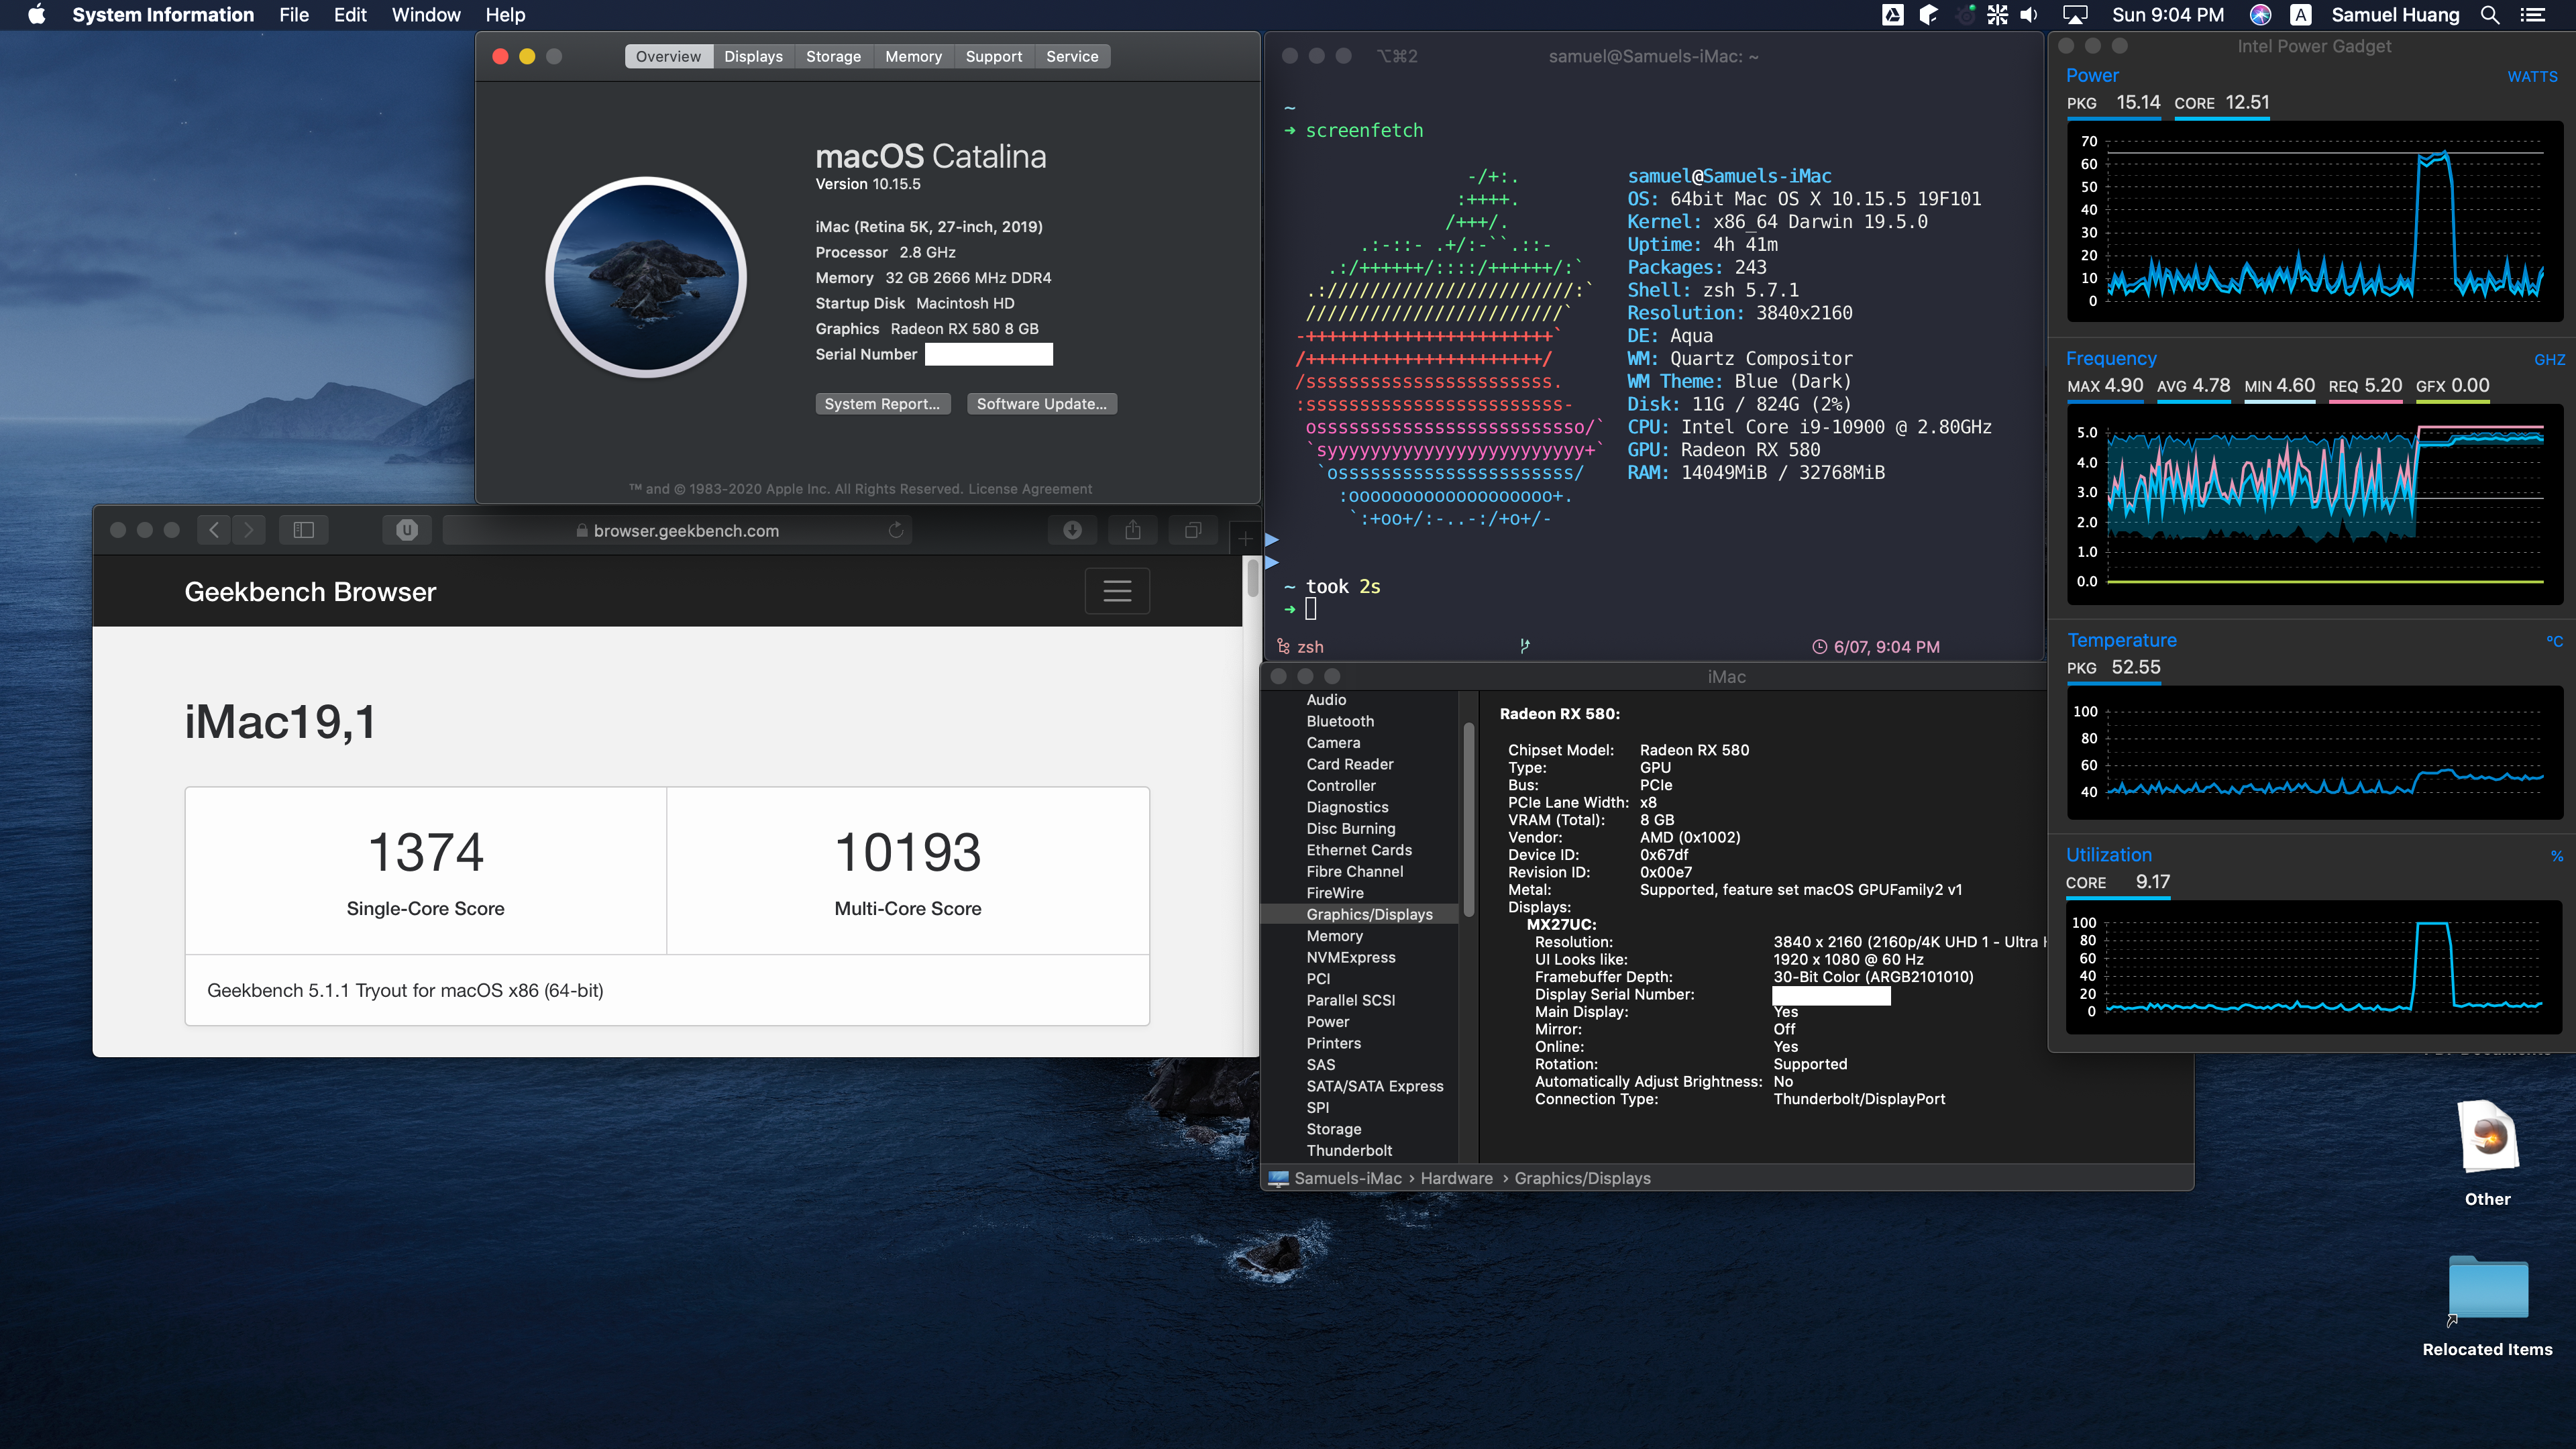Expand the Geekbench Browser hamburger menu
This screenshot has width=2576, height=1449.
pos(1117,591)
